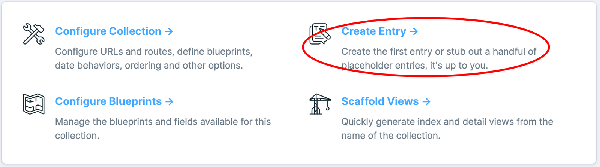Click the text "Configure URLs and routes, define blueprints,"
The width and height of the screenshot is (600, 167).
(x=154, y=51)
